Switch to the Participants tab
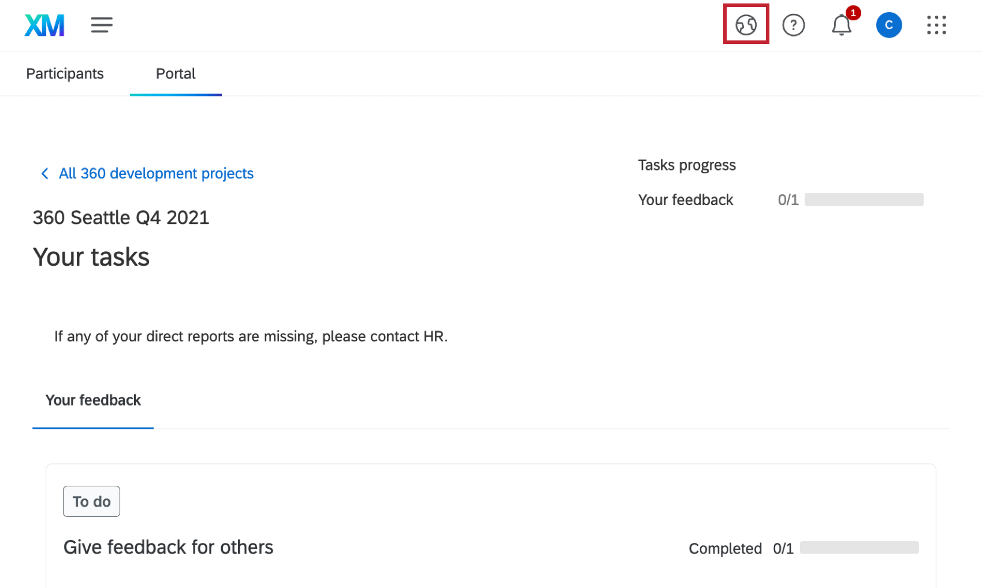982x588 pixels. tap(64, 73)
